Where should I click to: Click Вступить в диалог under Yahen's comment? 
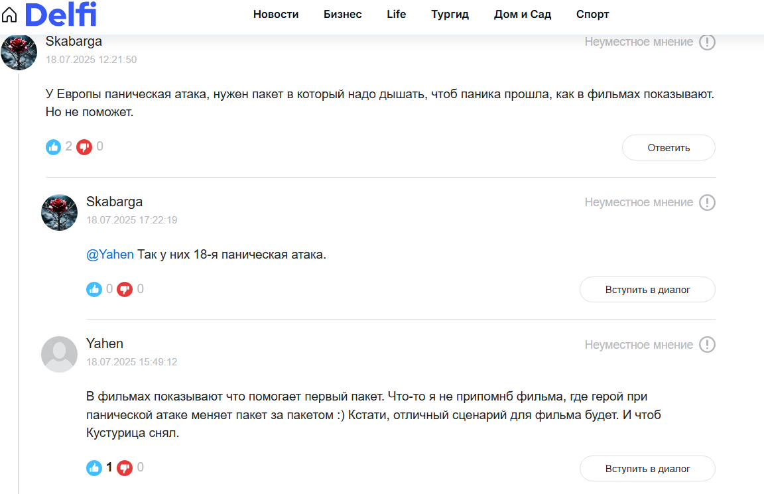pos(647,468)
